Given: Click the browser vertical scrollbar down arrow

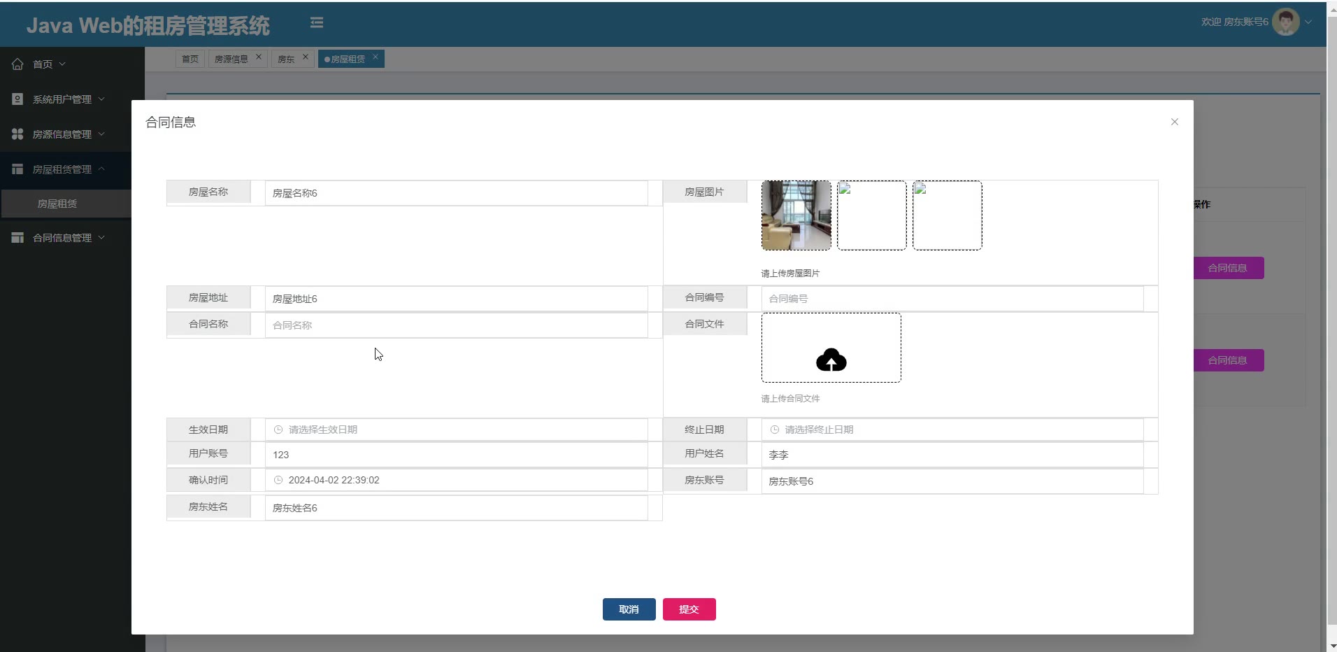Looking at the screenshot, I should click(x=1331, y=646).
